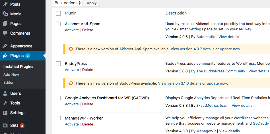Activate the Akismet Anti-Spam plugin
The image size is (270, 134).
coord(72,30)
